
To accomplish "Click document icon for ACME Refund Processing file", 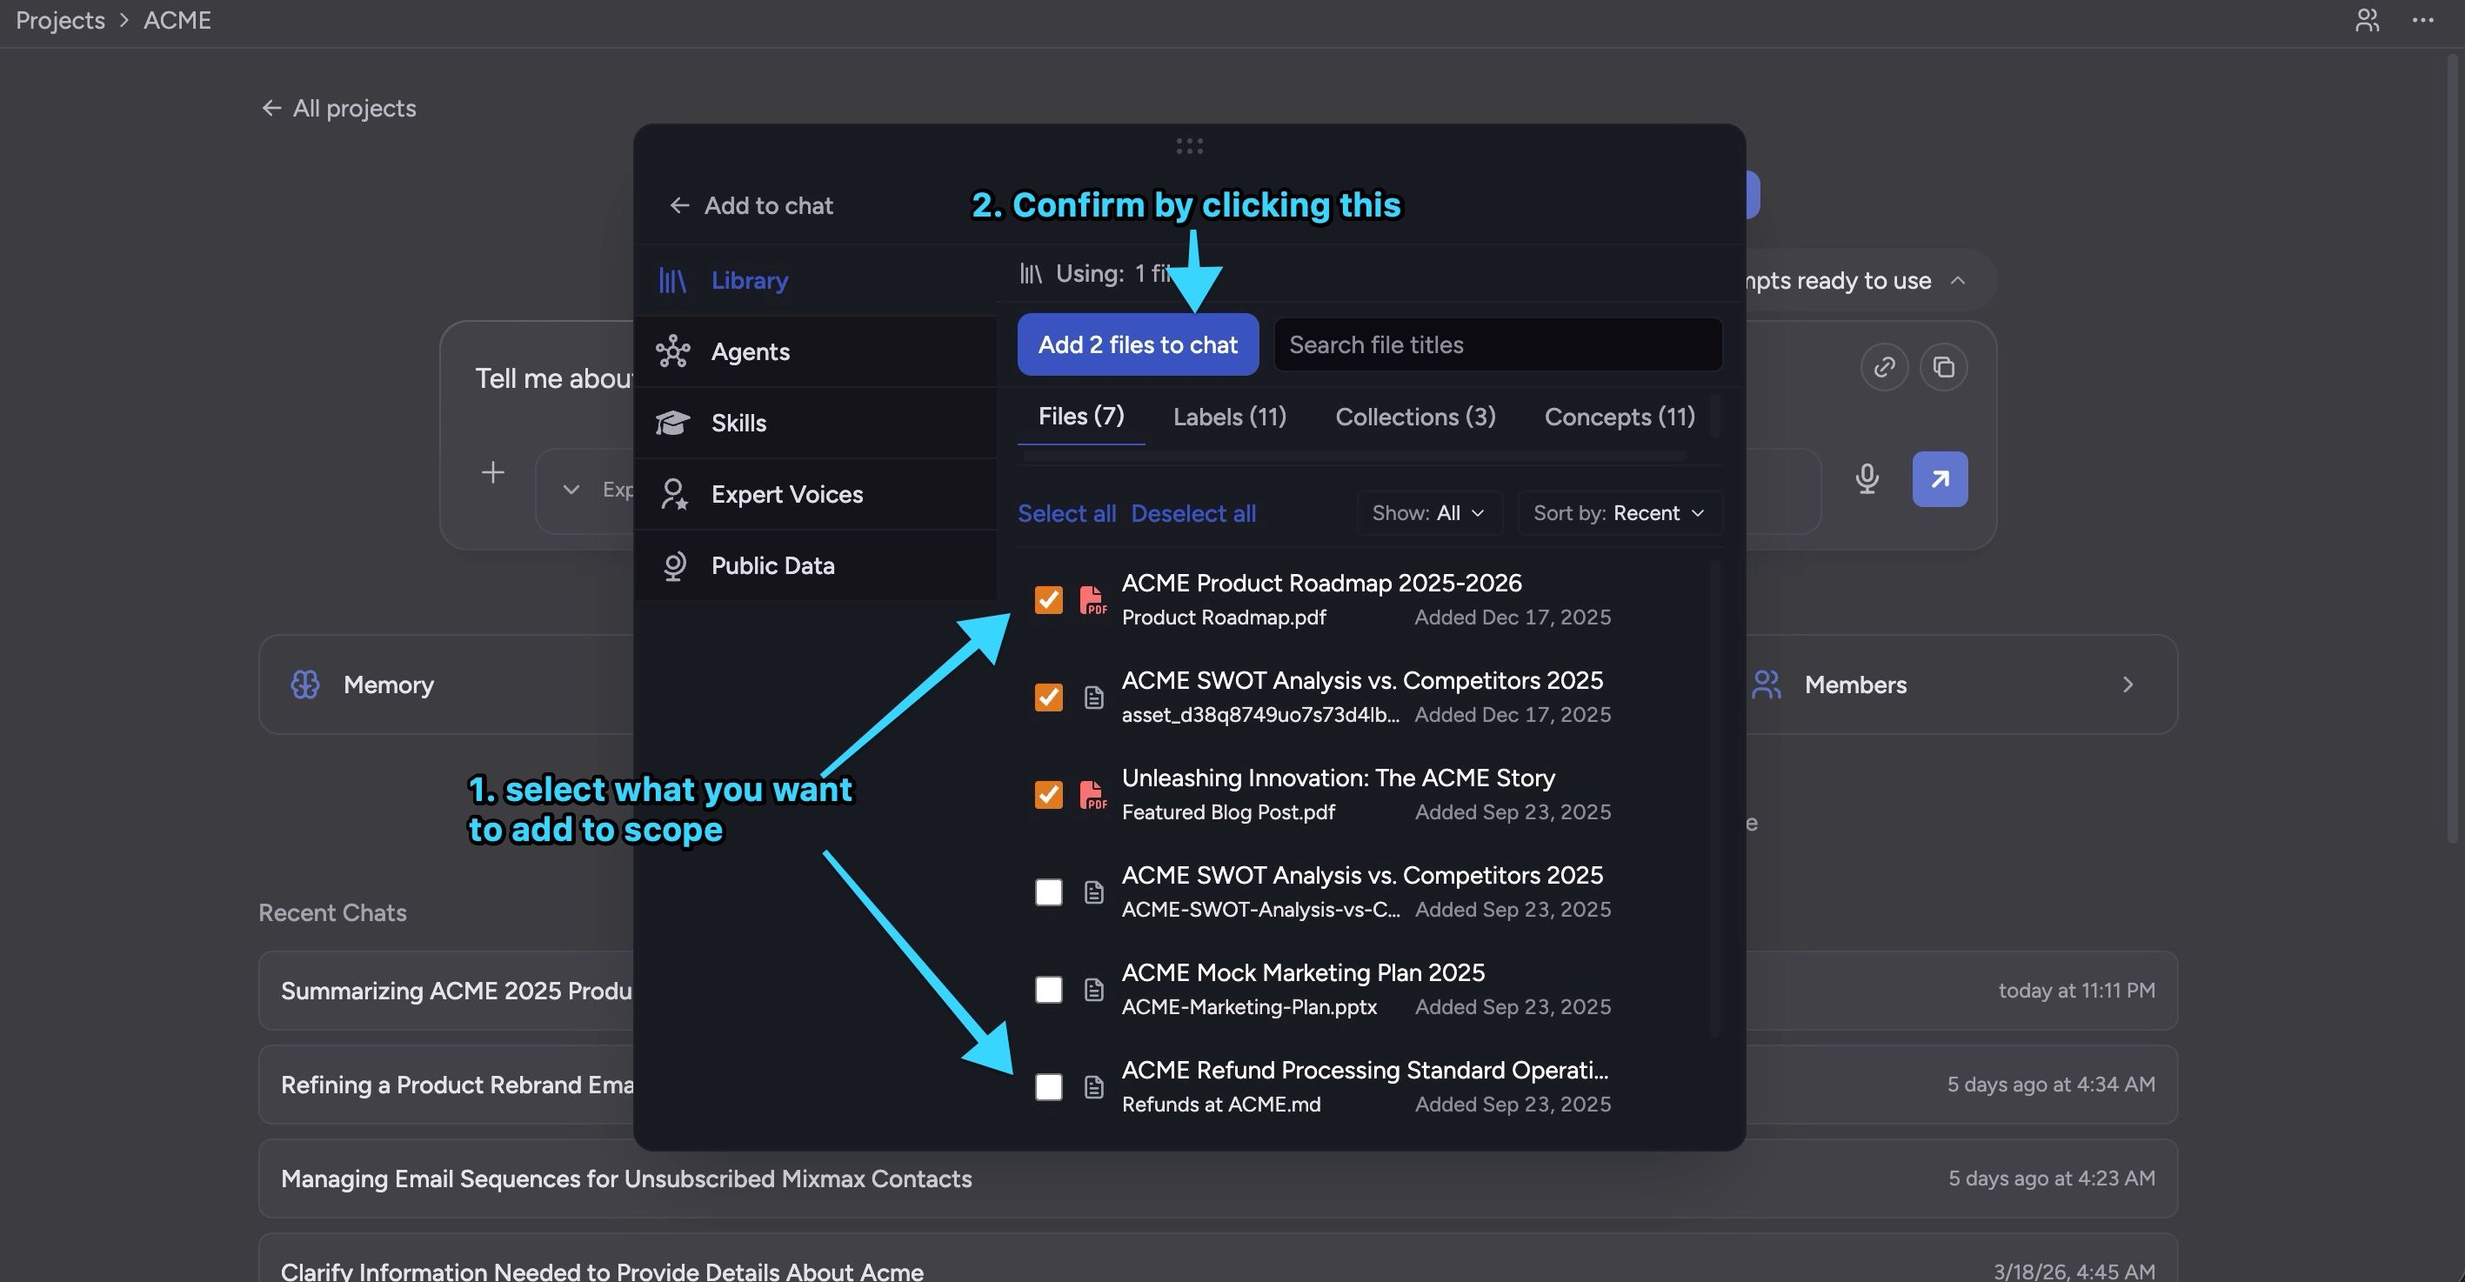I will (x=1093, y=1088).
